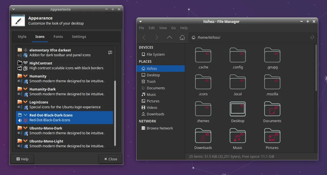Click the home folder toolbar icon
The image size is (327, 175).
coord(182,37)
